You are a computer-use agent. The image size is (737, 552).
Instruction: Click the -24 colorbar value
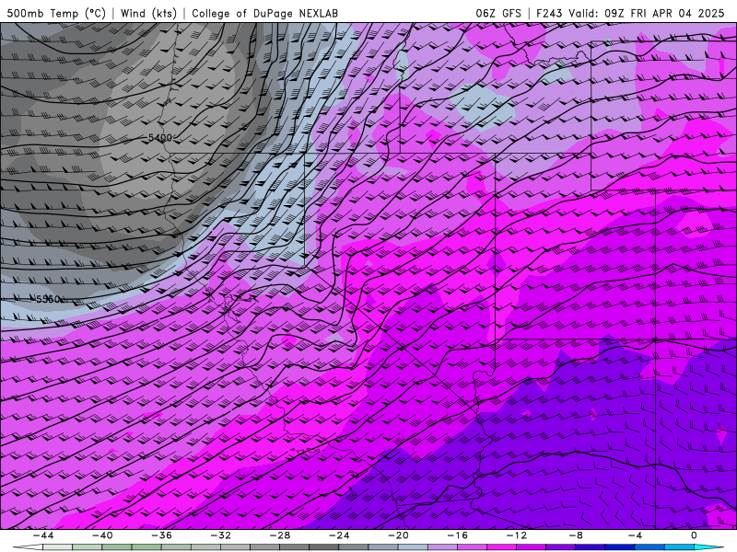click(x=339, y=535)
